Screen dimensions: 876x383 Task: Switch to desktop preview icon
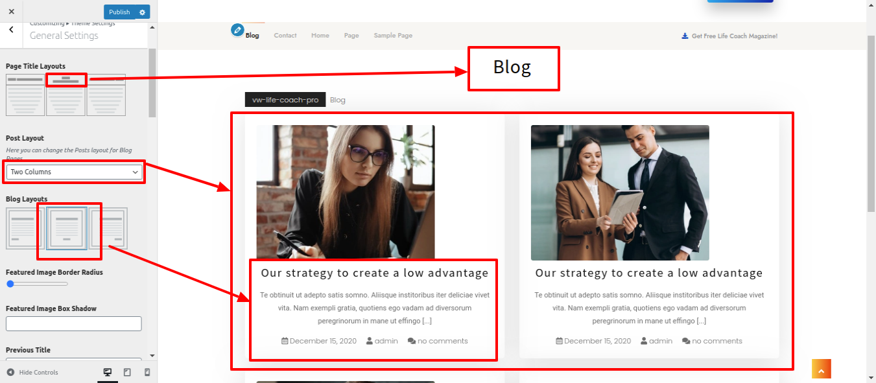(x=108, y=372)
